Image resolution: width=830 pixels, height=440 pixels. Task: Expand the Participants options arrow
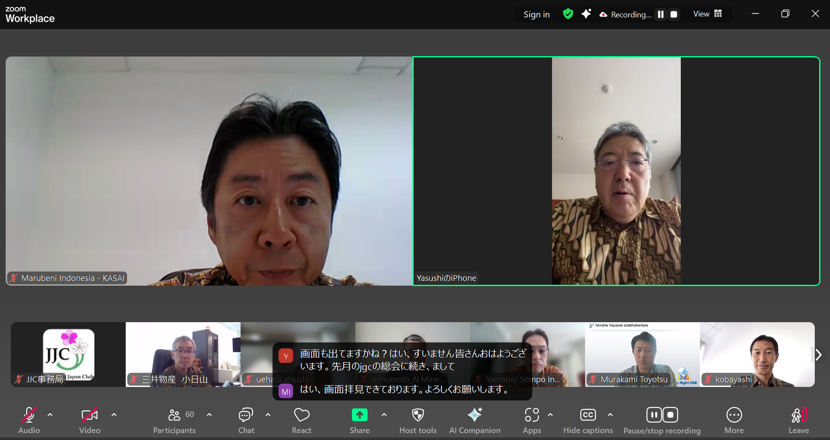click(209, 415)
